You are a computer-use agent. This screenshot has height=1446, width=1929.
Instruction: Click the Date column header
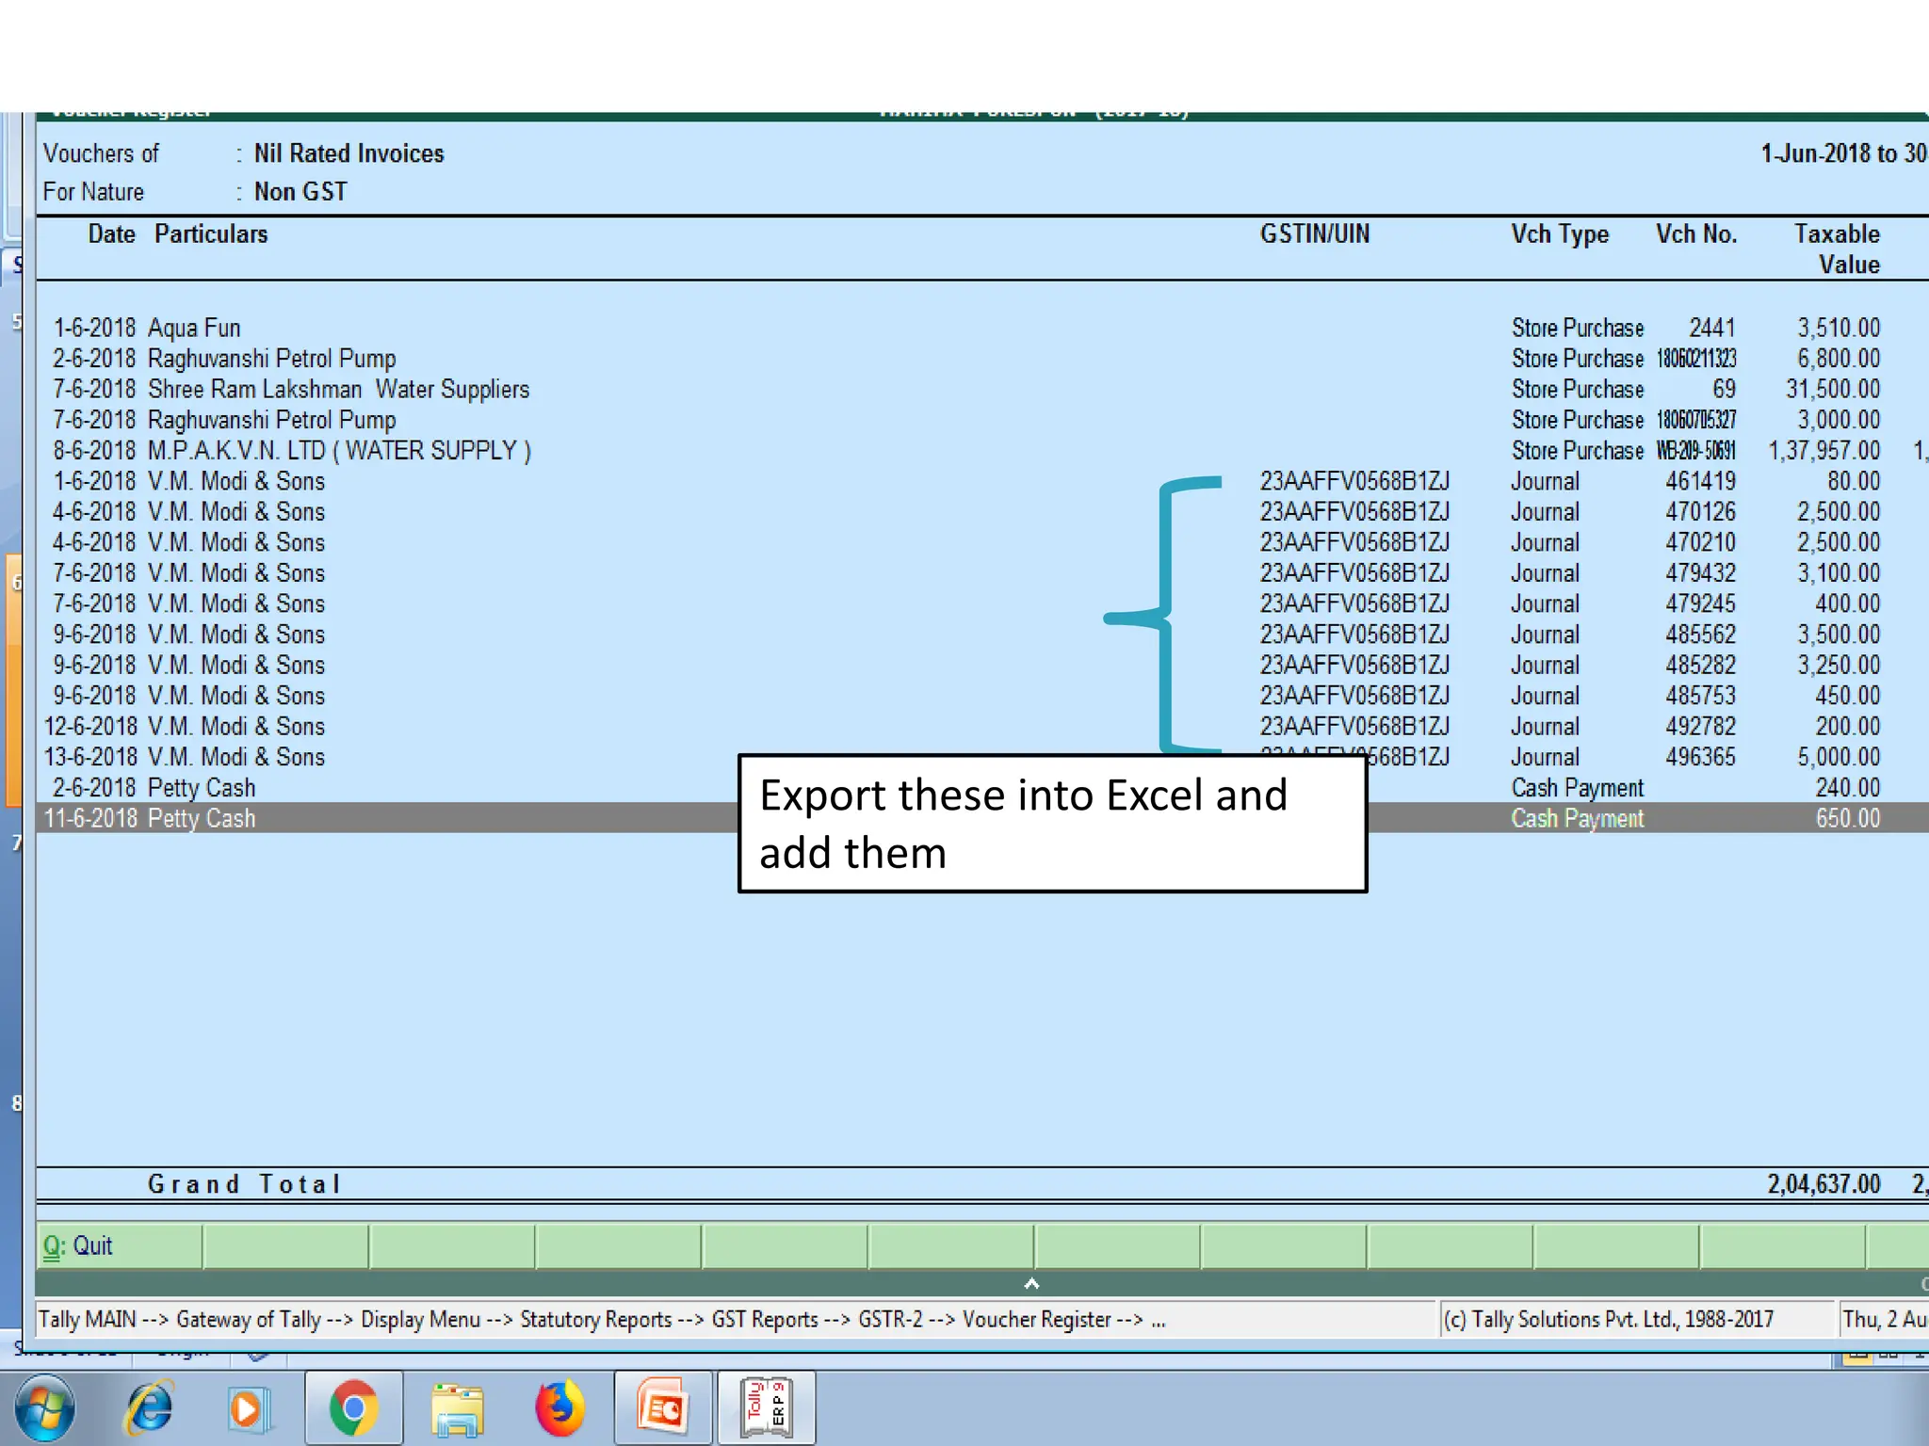pyautogui.click(x=111, y=234)
